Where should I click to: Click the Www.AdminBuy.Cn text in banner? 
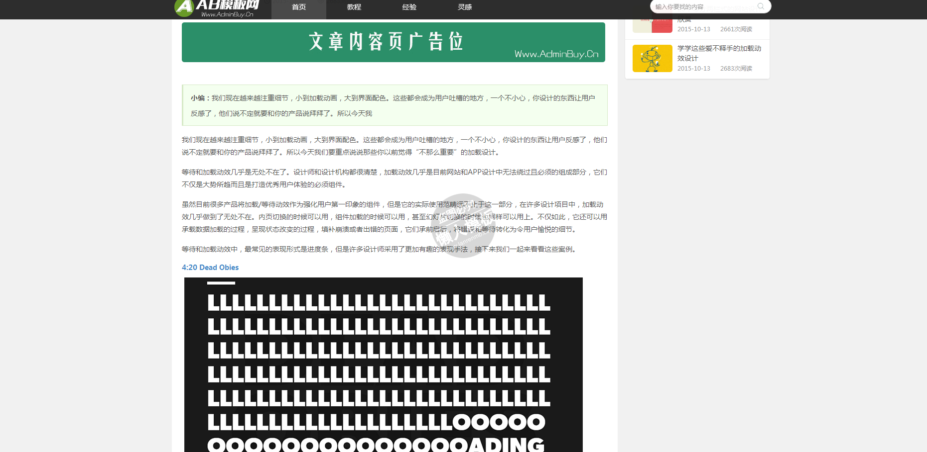point(556,54)
